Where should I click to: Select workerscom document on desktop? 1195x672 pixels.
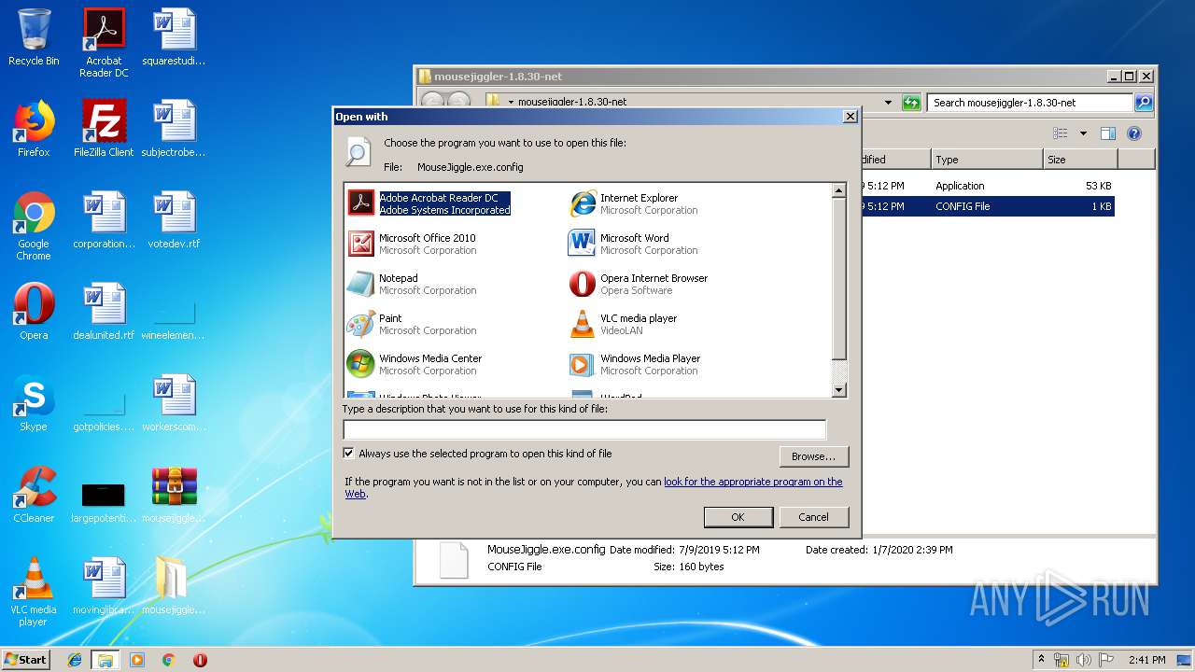[174, 403]
